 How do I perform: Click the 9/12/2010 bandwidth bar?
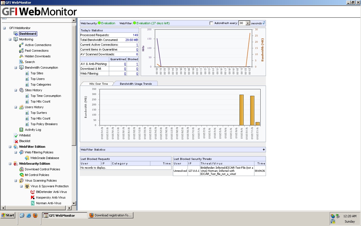click(257, 123)
